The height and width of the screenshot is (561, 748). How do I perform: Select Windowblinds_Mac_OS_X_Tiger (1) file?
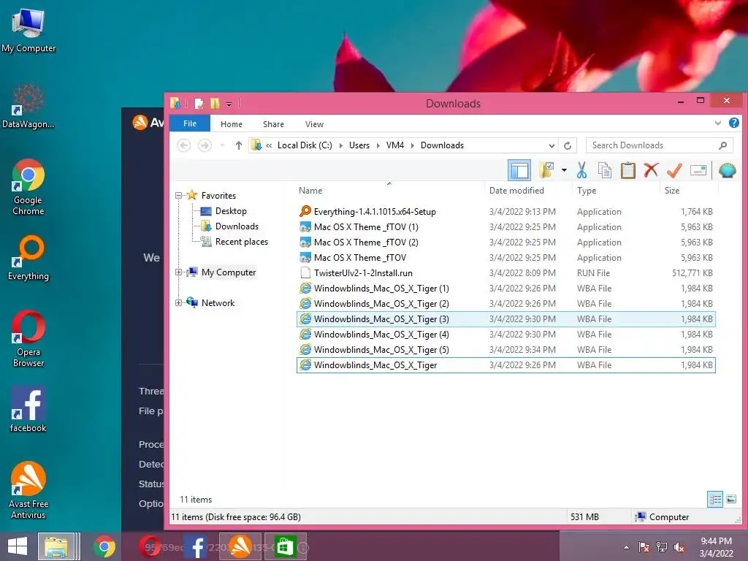pos(505,288)
